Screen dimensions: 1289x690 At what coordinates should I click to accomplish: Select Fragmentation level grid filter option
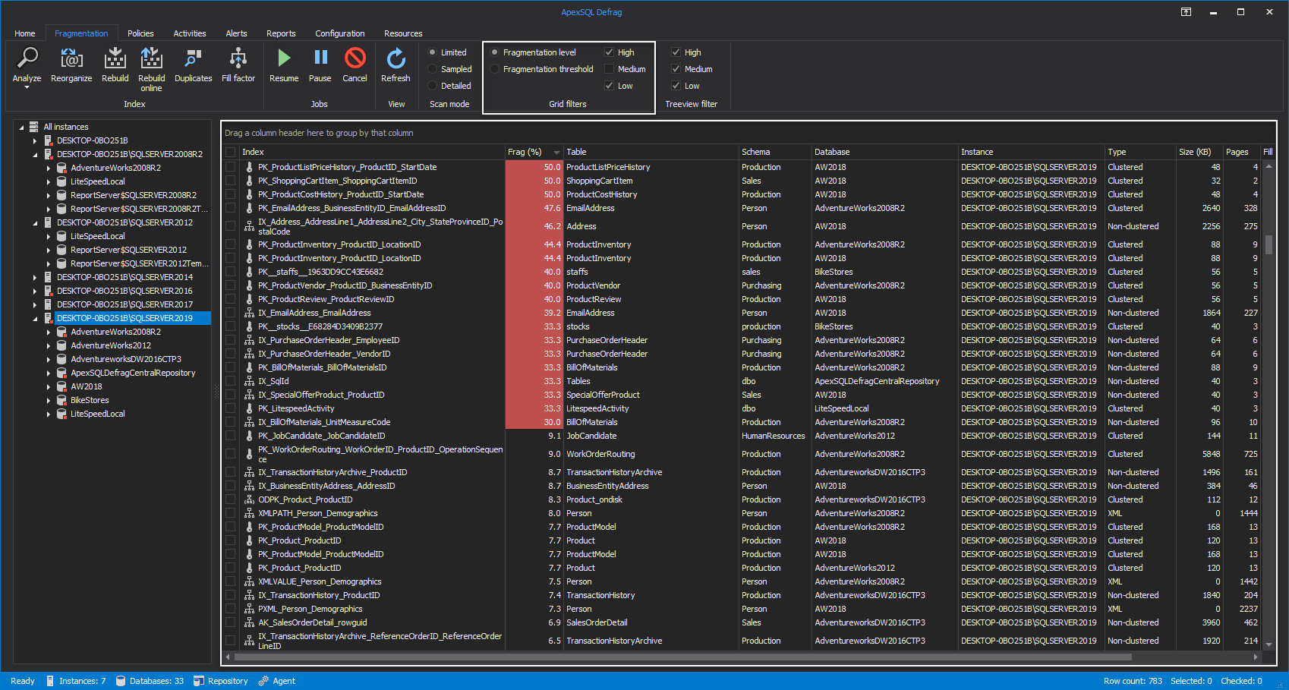[495, 52]
